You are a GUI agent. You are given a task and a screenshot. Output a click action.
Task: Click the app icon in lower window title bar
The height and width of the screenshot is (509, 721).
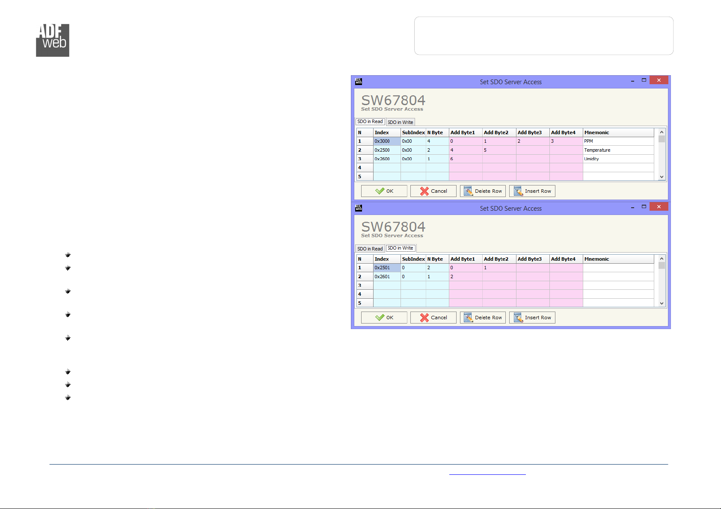[359, 208]
